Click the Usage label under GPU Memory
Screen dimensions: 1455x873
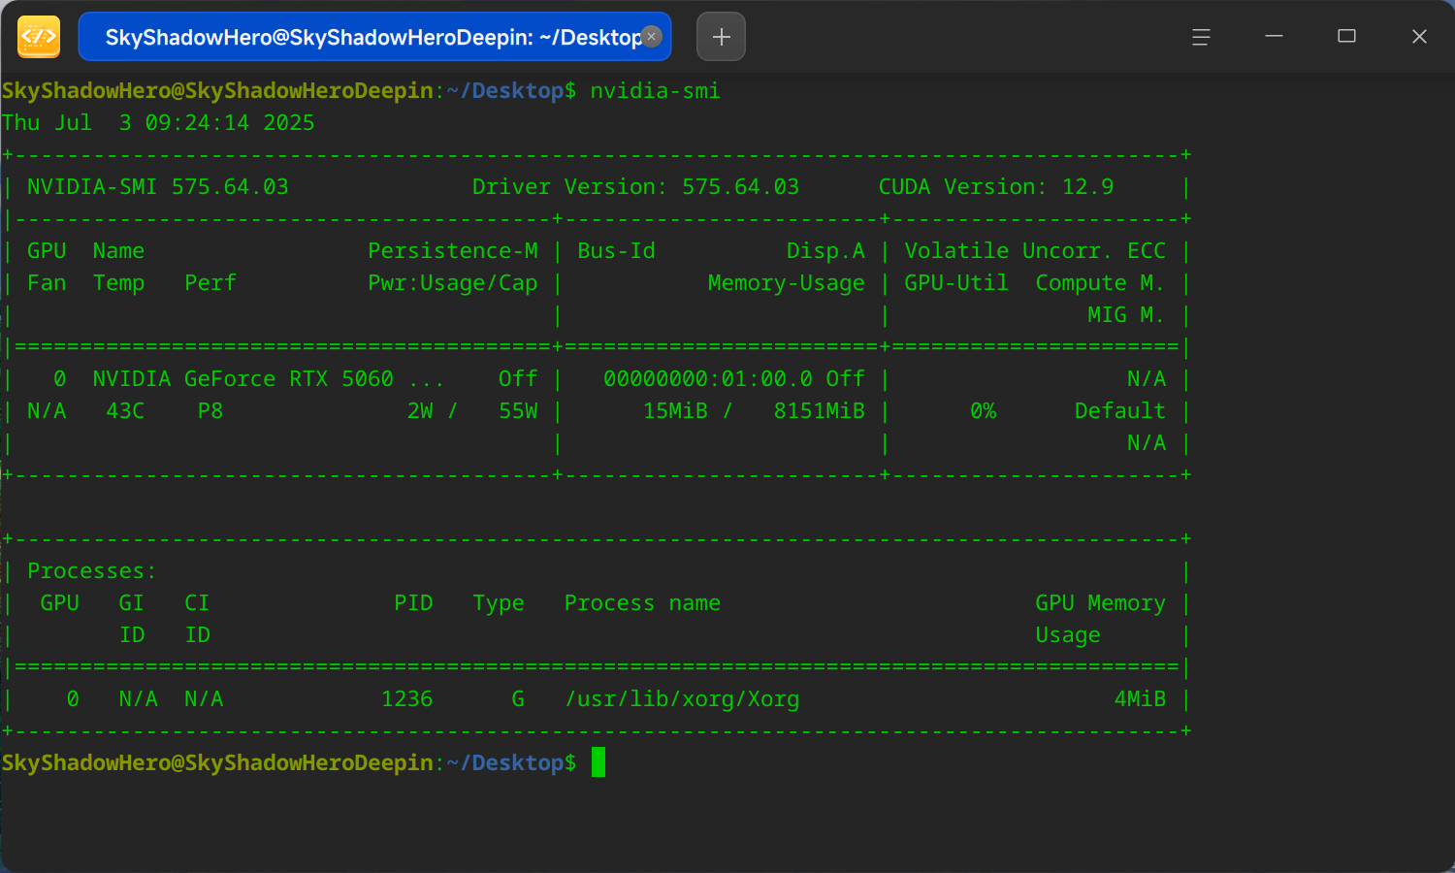click(x=1068, y=635)
